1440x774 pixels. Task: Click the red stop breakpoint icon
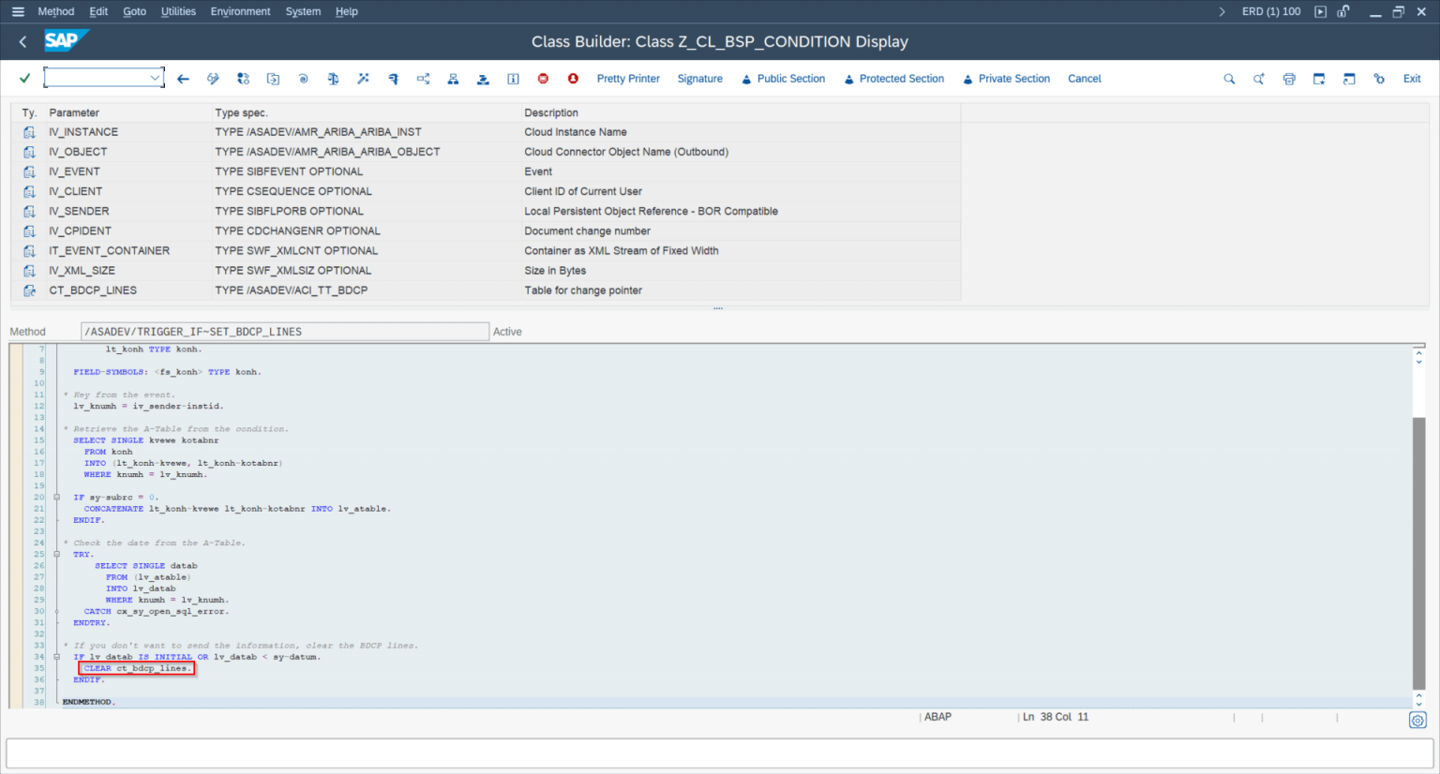pos(543,79)
